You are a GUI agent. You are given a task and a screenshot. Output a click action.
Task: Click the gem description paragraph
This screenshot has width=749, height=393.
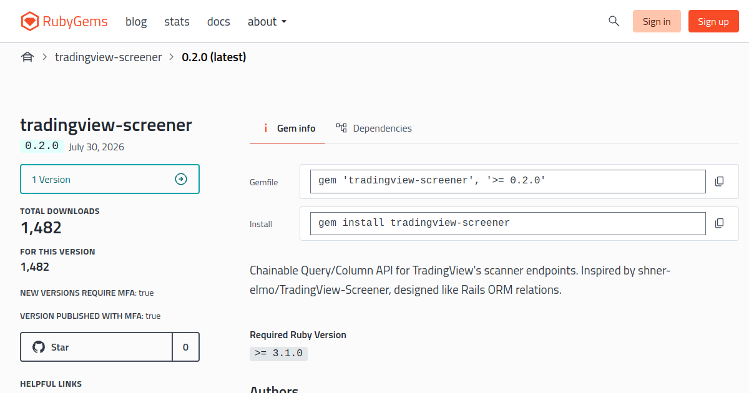461,280
